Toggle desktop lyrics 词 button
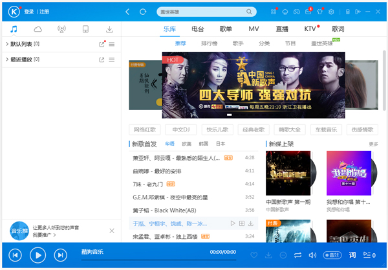Screen dimensions: 388x270 (352, 255)
